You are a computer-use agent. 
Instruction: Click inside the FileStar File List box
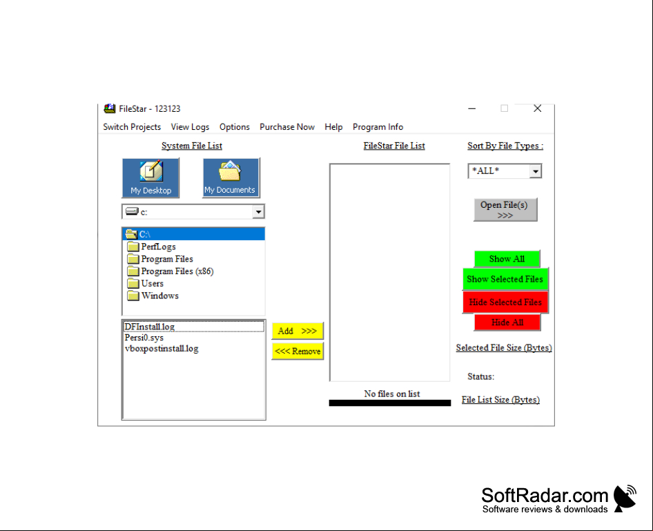pos(389,272)
